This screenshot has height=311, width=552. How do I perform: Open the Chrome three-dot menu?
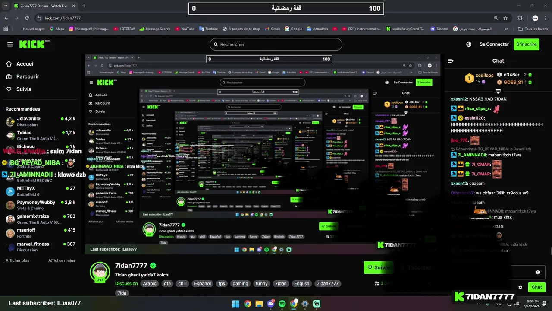pos(546,18)
